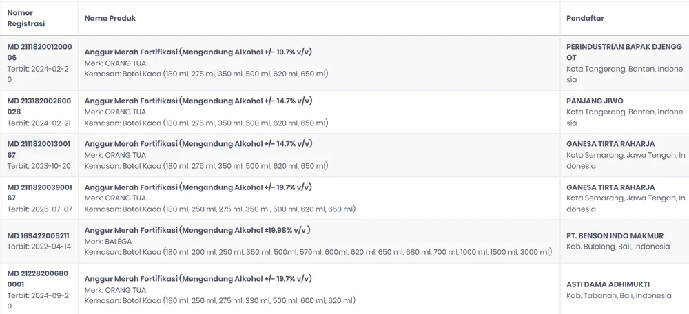Click the Pendaftar column header

pos(585,19)
